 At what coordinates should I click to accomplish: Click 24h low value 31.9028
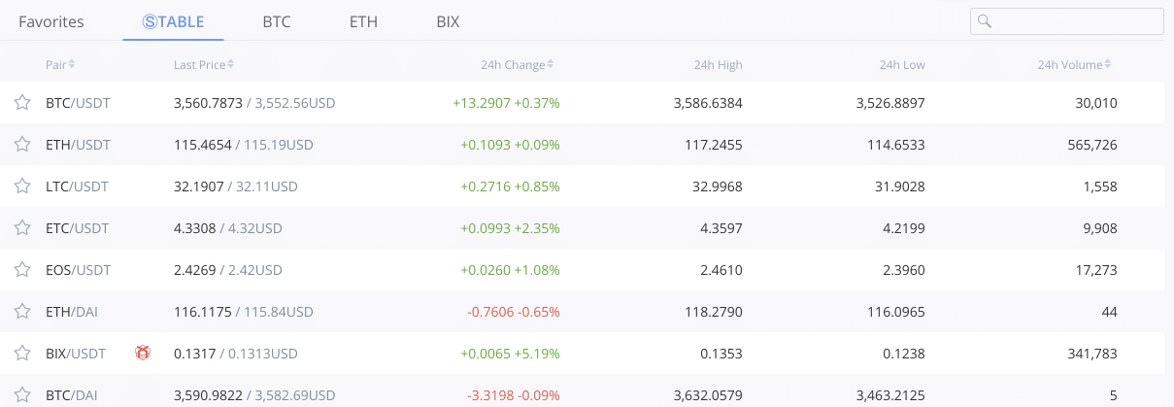tap(900, 187)
